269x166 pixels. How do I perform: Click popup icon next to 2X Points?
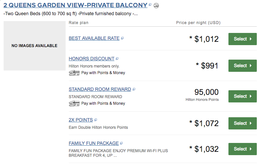pyautogui.click(x=96, y=120)
